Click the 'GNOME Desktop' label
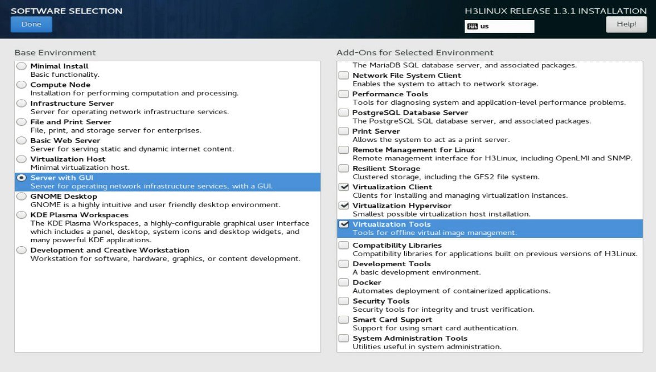Viewport: 656px width, 372px height. click(63, 196)
